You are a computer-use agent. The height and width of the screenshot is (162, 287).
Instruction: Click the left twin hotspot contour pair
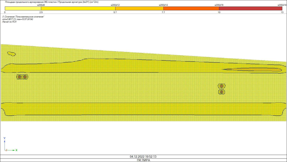(x=22, y=77)
